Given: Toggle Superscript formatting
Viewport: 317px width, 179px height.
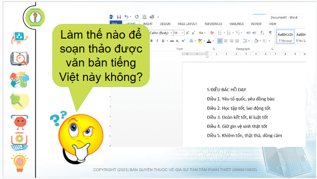Looking at the screenshot, I should coord(183,41).
